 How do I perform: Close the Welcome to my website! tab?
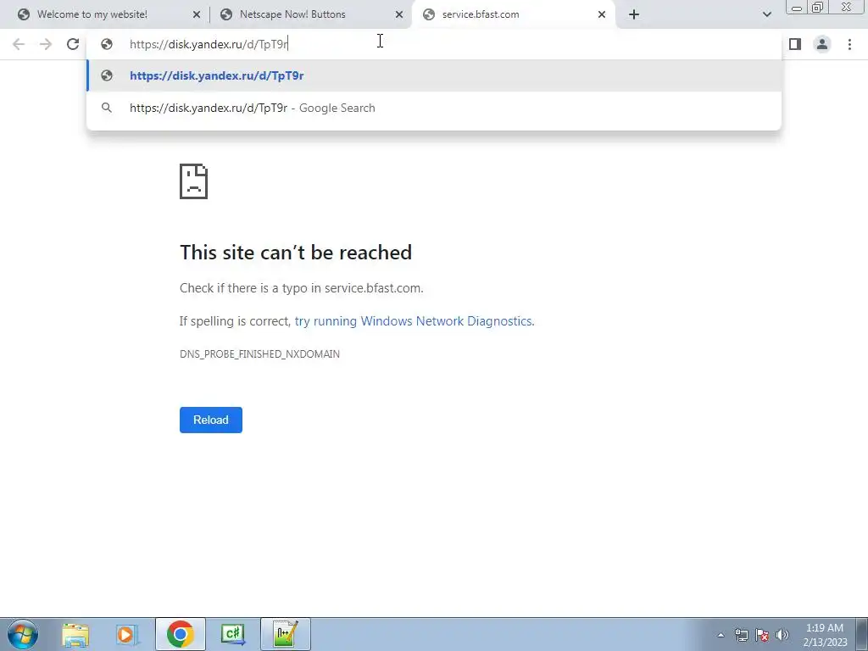[197, 15]
